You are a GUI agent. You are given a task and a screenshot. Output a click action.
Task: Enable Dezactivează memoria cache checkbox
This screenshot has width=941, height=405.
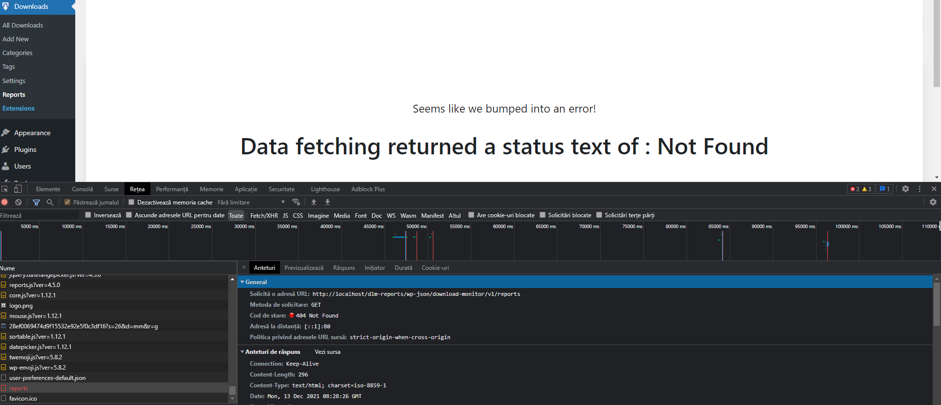131,202
